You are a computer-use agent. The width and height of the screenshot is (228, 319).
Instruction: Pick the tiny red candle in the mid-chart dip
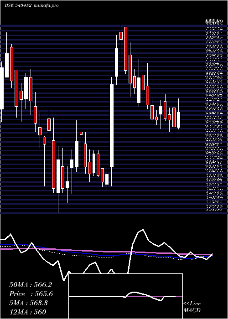tap(81, 133)
